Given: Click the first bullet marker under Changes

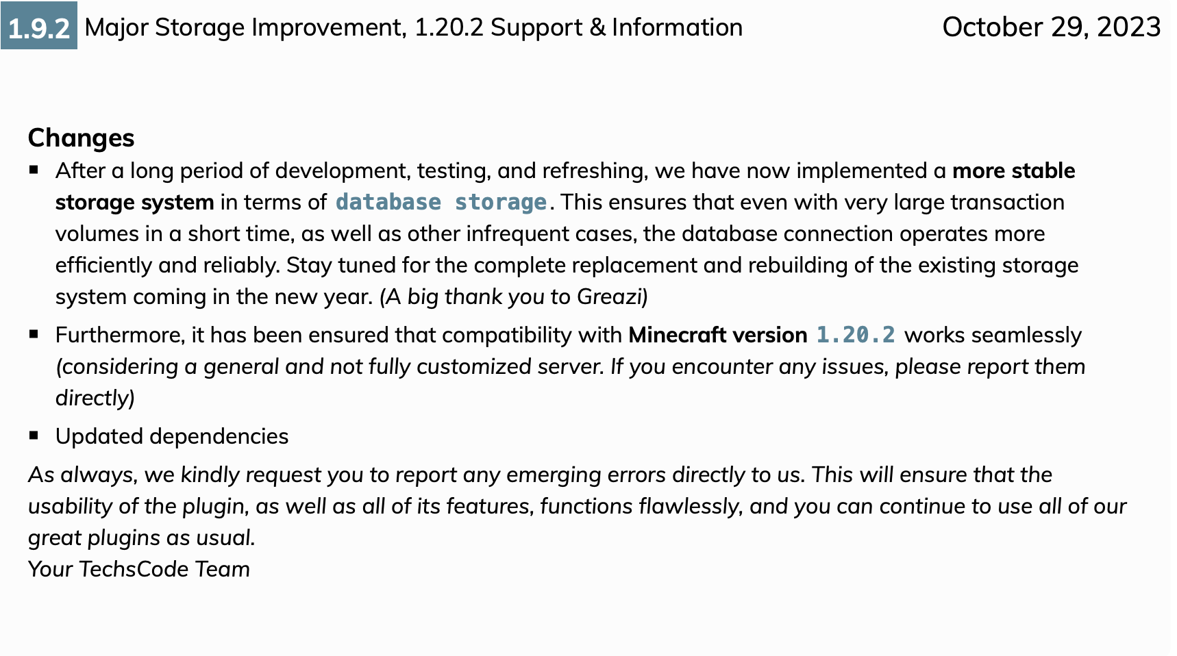Looking at the screenshot, I should 34,170.
